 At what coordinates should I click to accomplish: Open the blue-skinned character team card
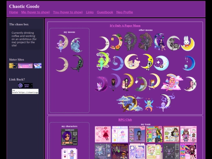click(x=137, y=134)
